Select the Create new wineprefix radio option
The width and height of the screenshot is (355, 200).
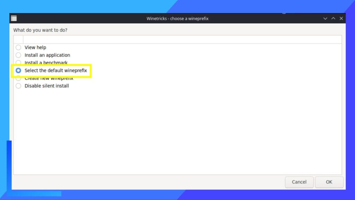point(18,78)
